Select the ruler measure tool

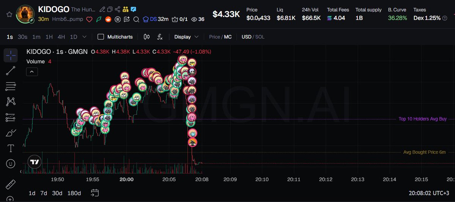(x=11, y=184)
